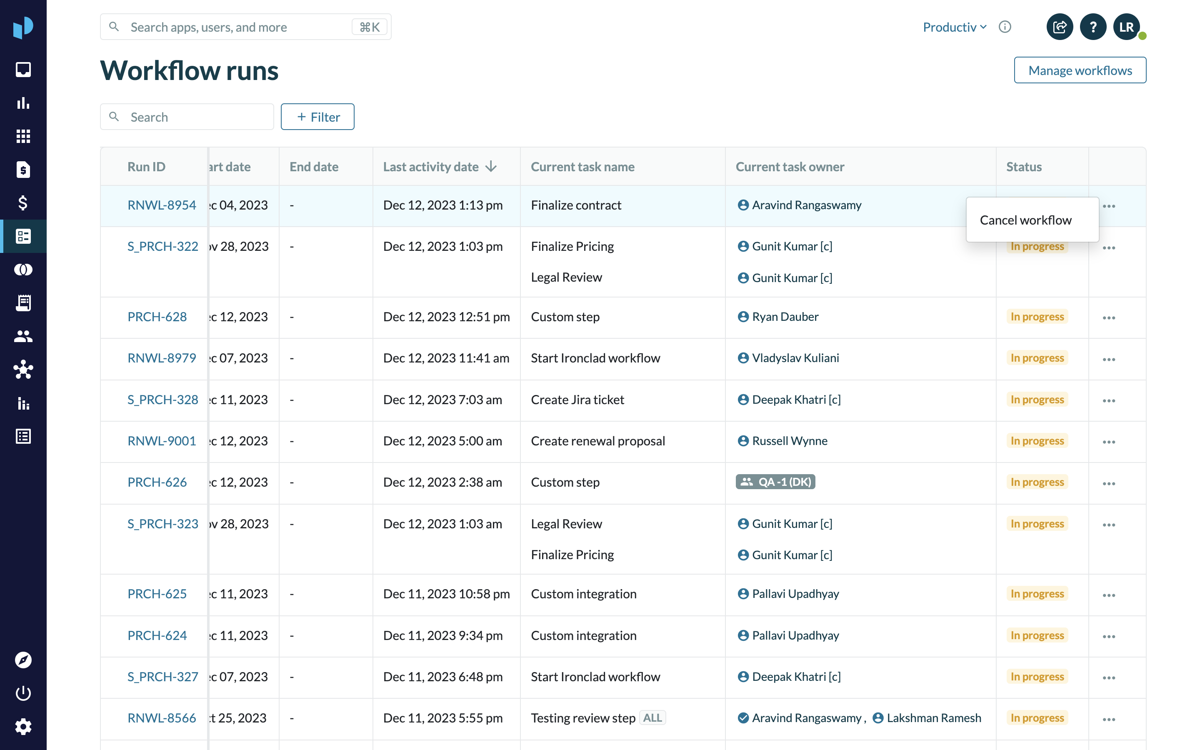Screen dimensions: 1200x750
Task: Click the Manage workflows button
Action: click(1080, 70)
